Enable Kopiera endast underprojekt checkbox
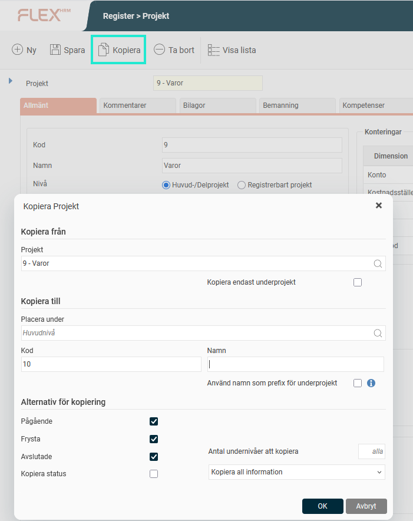 pos(358,282)
